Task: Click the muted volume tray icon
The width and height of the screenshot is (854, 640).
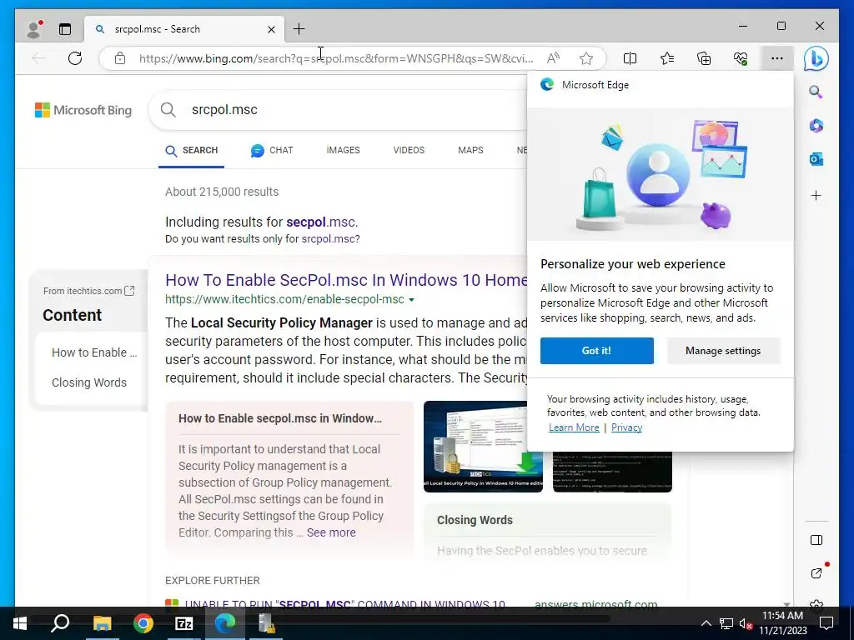Action: pyautogui.click(x=746, y=624)
